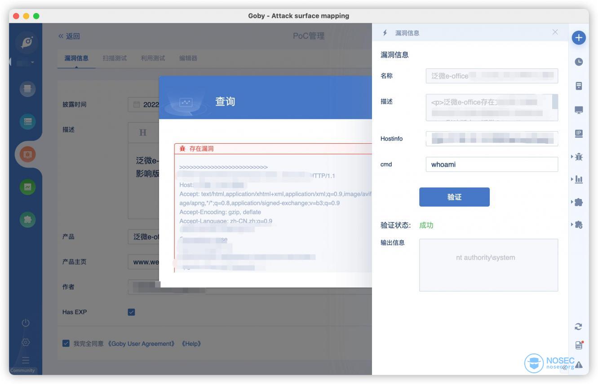Open the scan history clock icon
The height and width of the screenshot is (384, 598).
point(579,62)
